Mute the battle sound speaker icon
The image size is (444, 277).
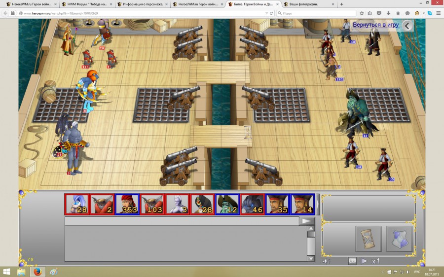pyautogui.click(x=326, y=261)
